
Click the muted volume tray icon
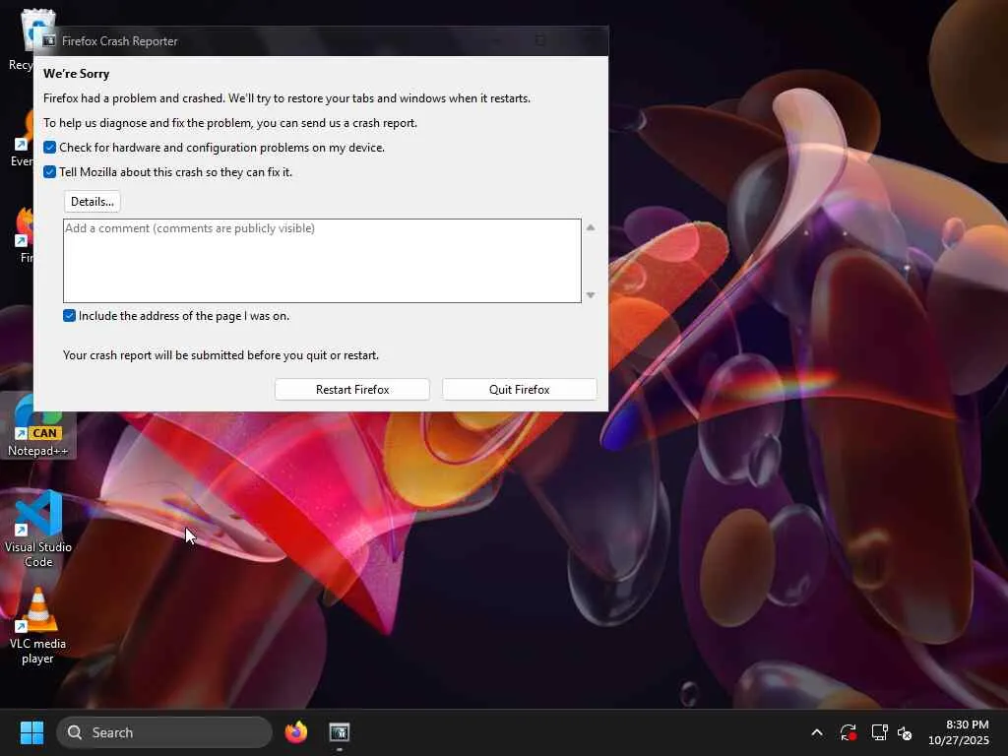point(906,732)
